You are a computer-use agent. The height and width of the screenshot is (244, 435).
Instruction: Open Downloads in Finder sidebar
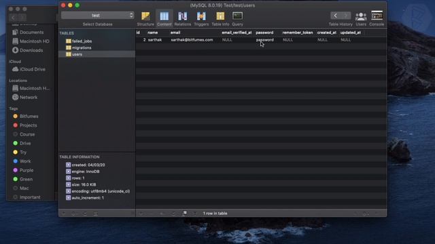[27, 50]
